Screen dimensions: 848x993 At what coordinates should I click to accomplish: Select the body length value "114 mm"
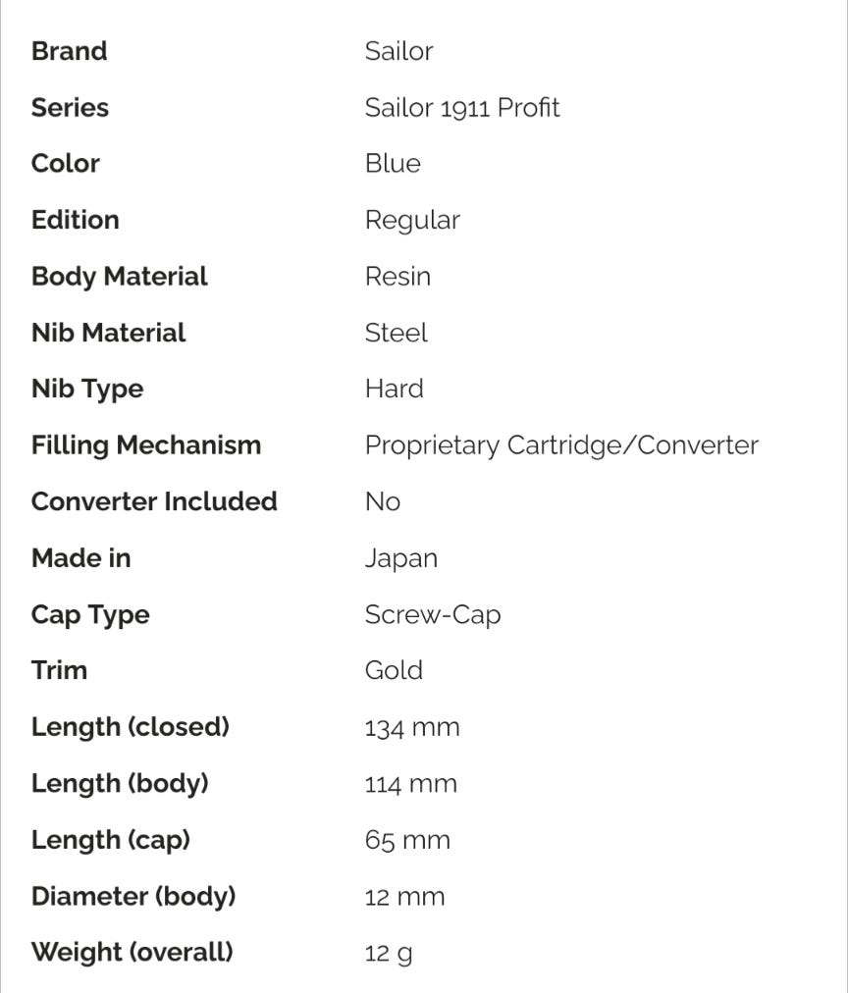(410, 784)
